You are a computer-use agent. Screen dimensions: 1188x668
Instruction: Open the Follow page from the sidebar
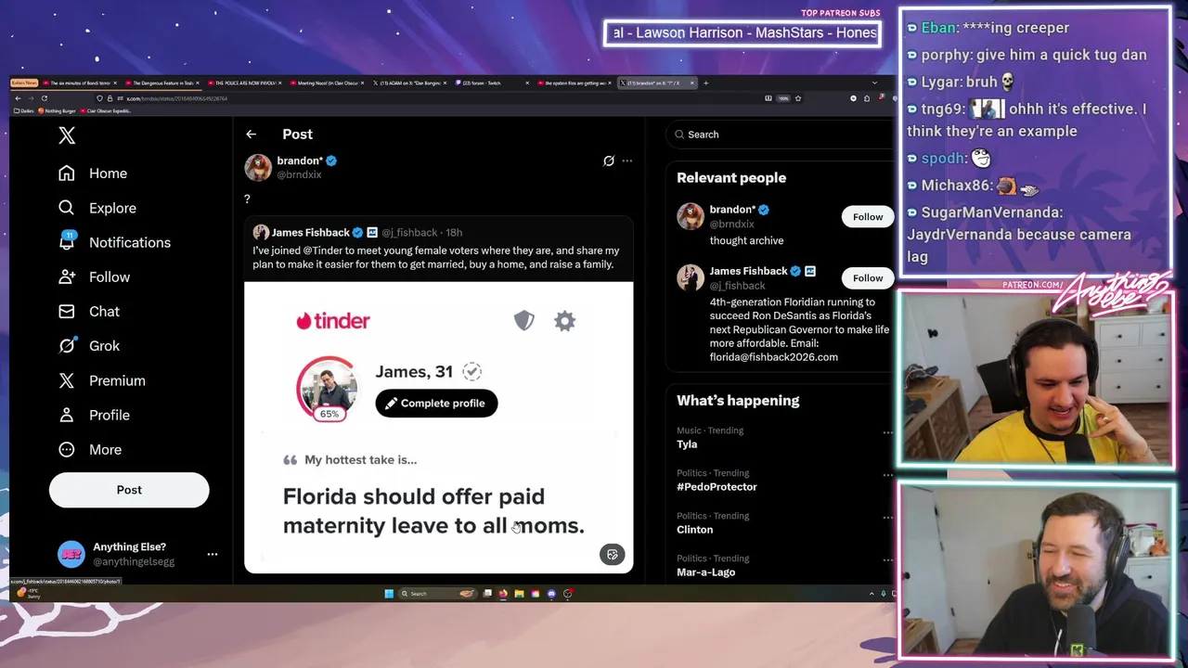(94, 276)
